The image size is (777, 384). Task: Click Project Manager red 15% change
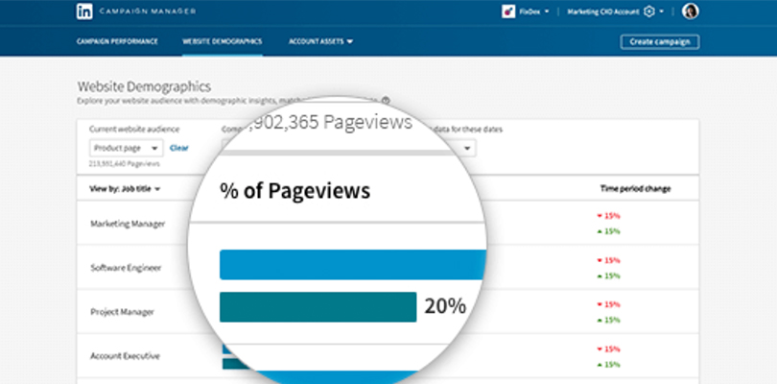click(608, 304)
